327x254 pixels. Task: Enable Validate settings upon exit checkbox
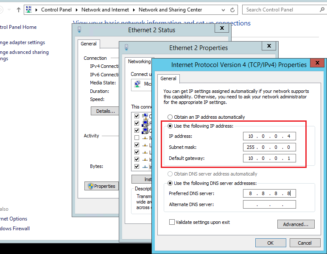(x=172, y=222)
